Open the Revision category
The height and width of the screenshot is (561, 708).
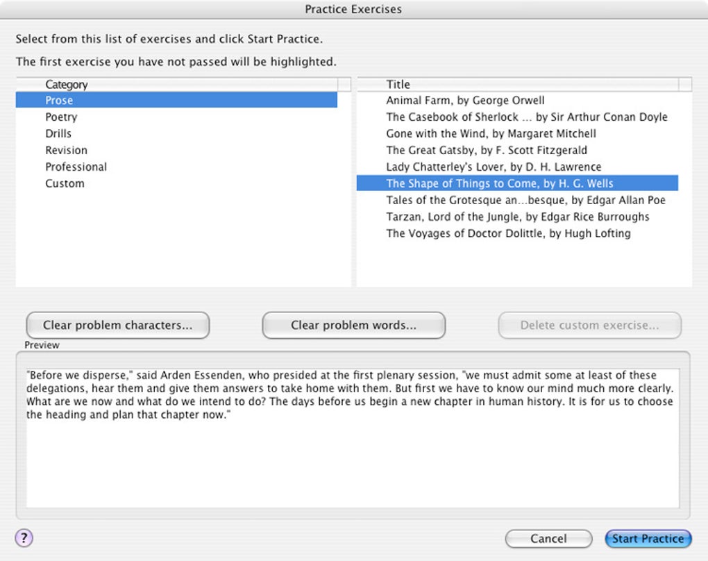click(x=66, y=150)
